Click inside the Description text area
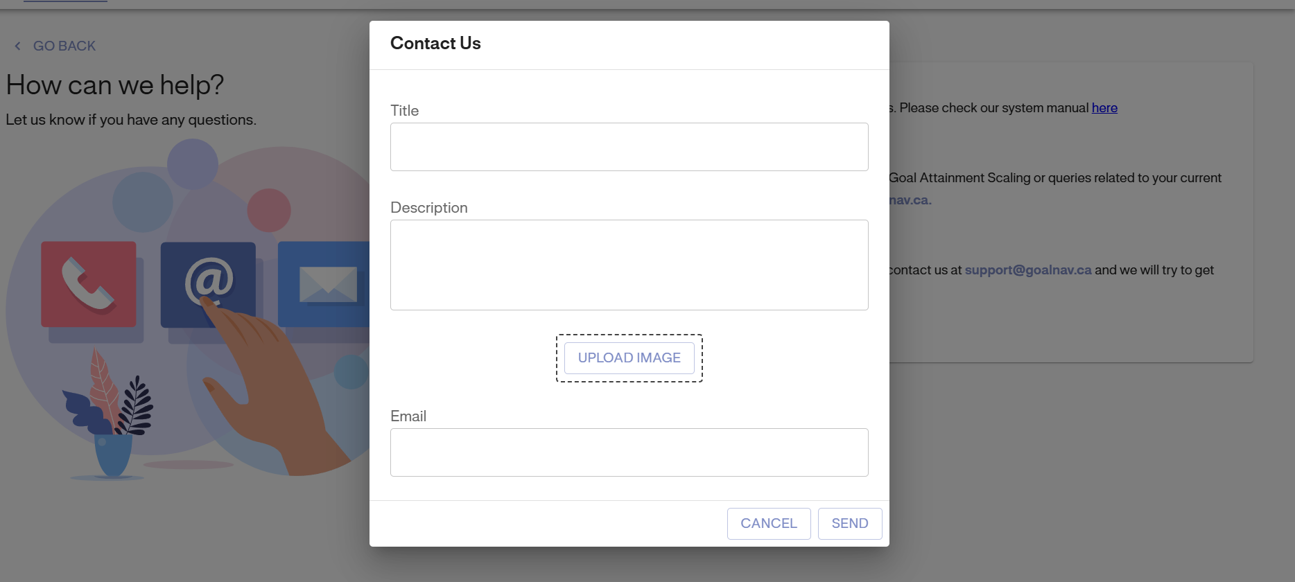Image resolution: width=1295 pixels, height=582 pixels. [x=629, y=265]
